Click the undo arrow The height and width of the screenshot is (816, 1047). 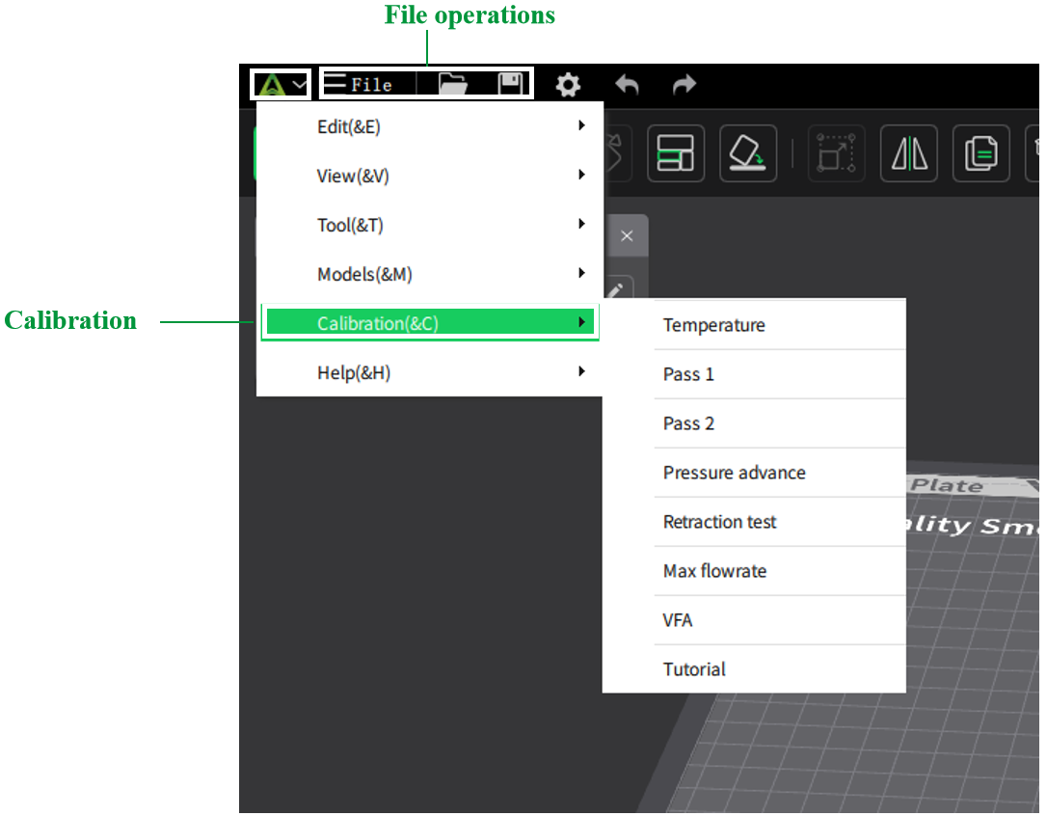(x=627, y=85)
